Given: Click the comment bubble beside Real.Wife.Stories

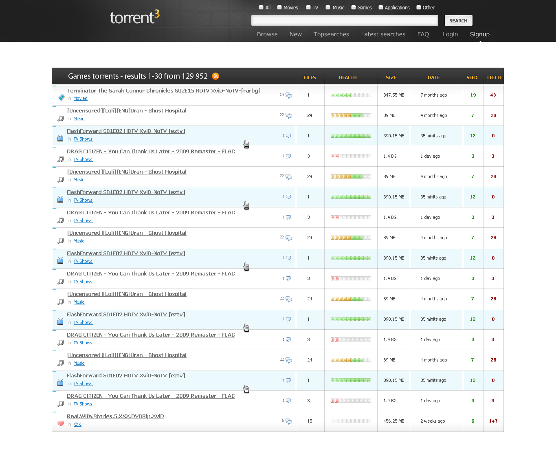Looking at the screenshot, I should tap(289, 422).
